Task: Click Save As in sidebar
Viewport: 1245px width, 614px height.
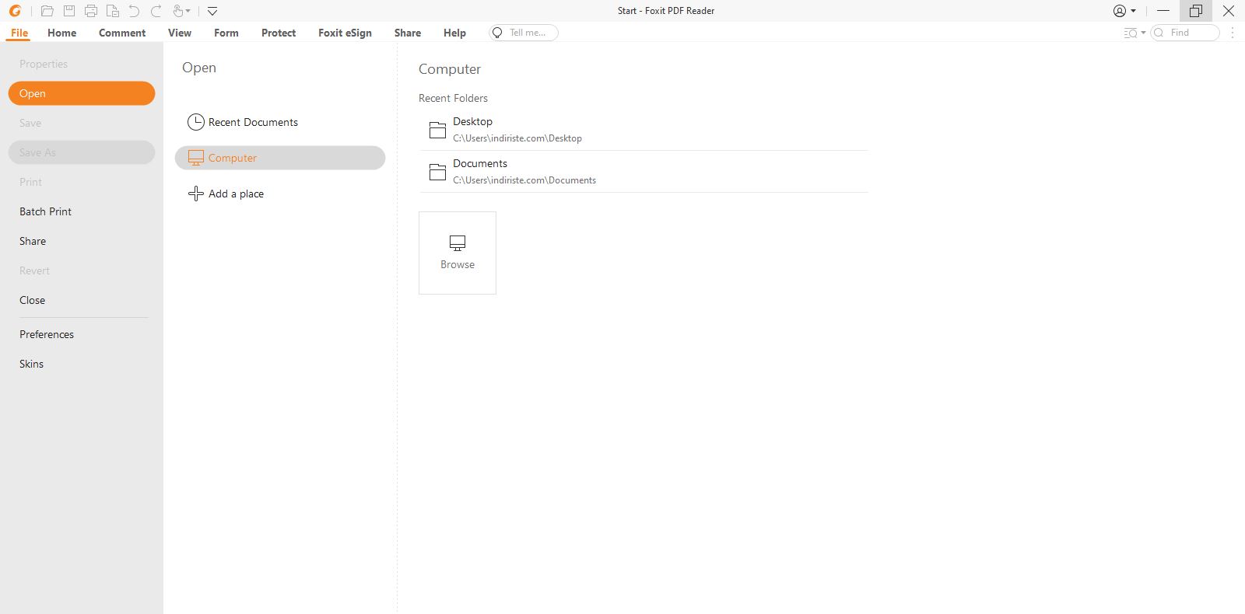Action: (x=82, y=152)
